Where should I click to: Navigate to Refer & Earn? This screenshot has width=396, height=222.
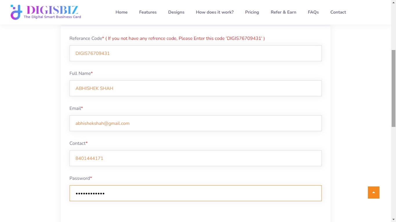(x=284, y=12)
